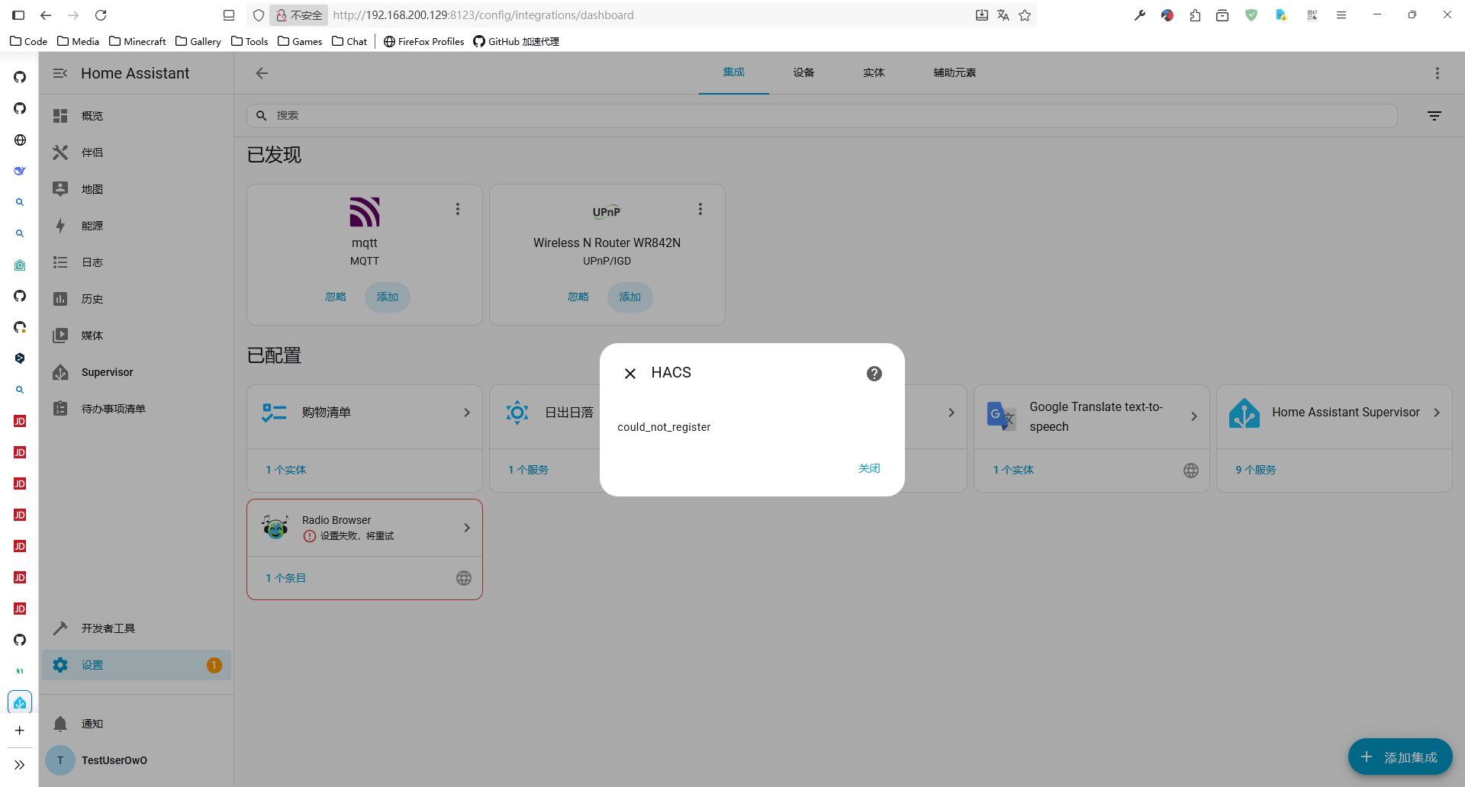Viewport: 1465px width, 787px height.
Task: Expand the Google Translate text-to-speech chevron
Action: [x=1194, y=416]
